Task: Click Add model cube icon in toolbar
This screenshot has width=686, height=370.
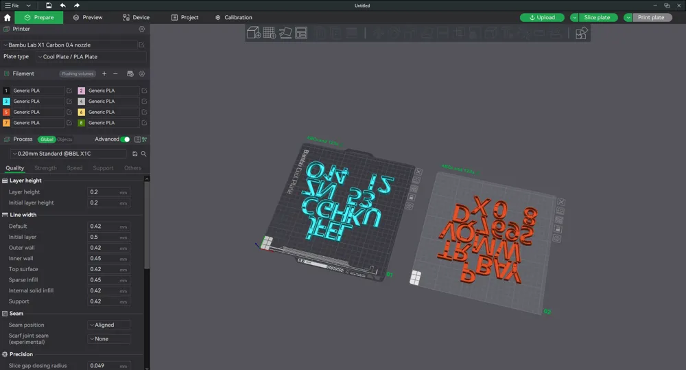Action: (x=254, y=33)
